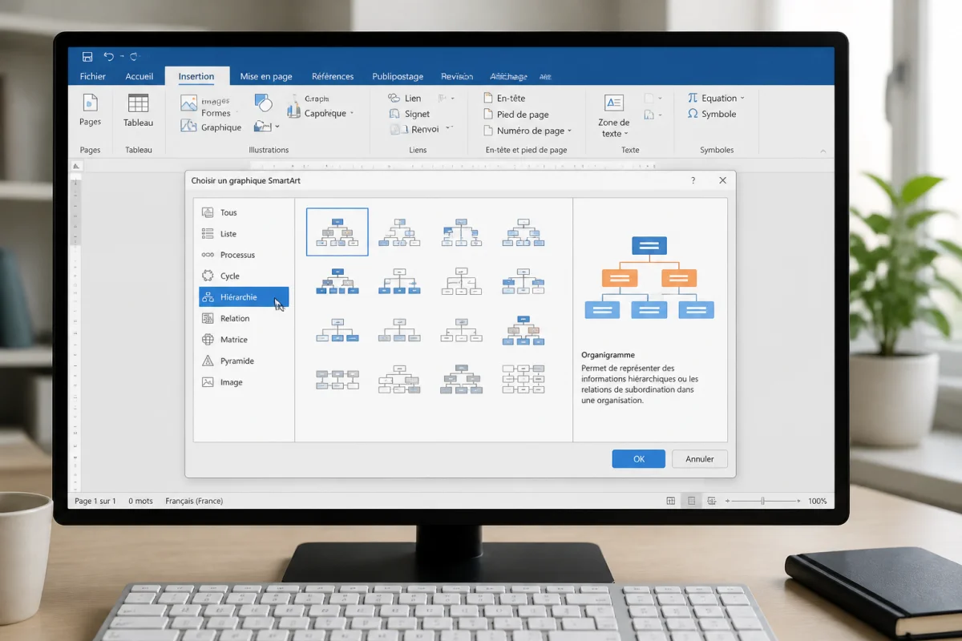
Task: Confirm with the OK button
Action: (638, 459)
